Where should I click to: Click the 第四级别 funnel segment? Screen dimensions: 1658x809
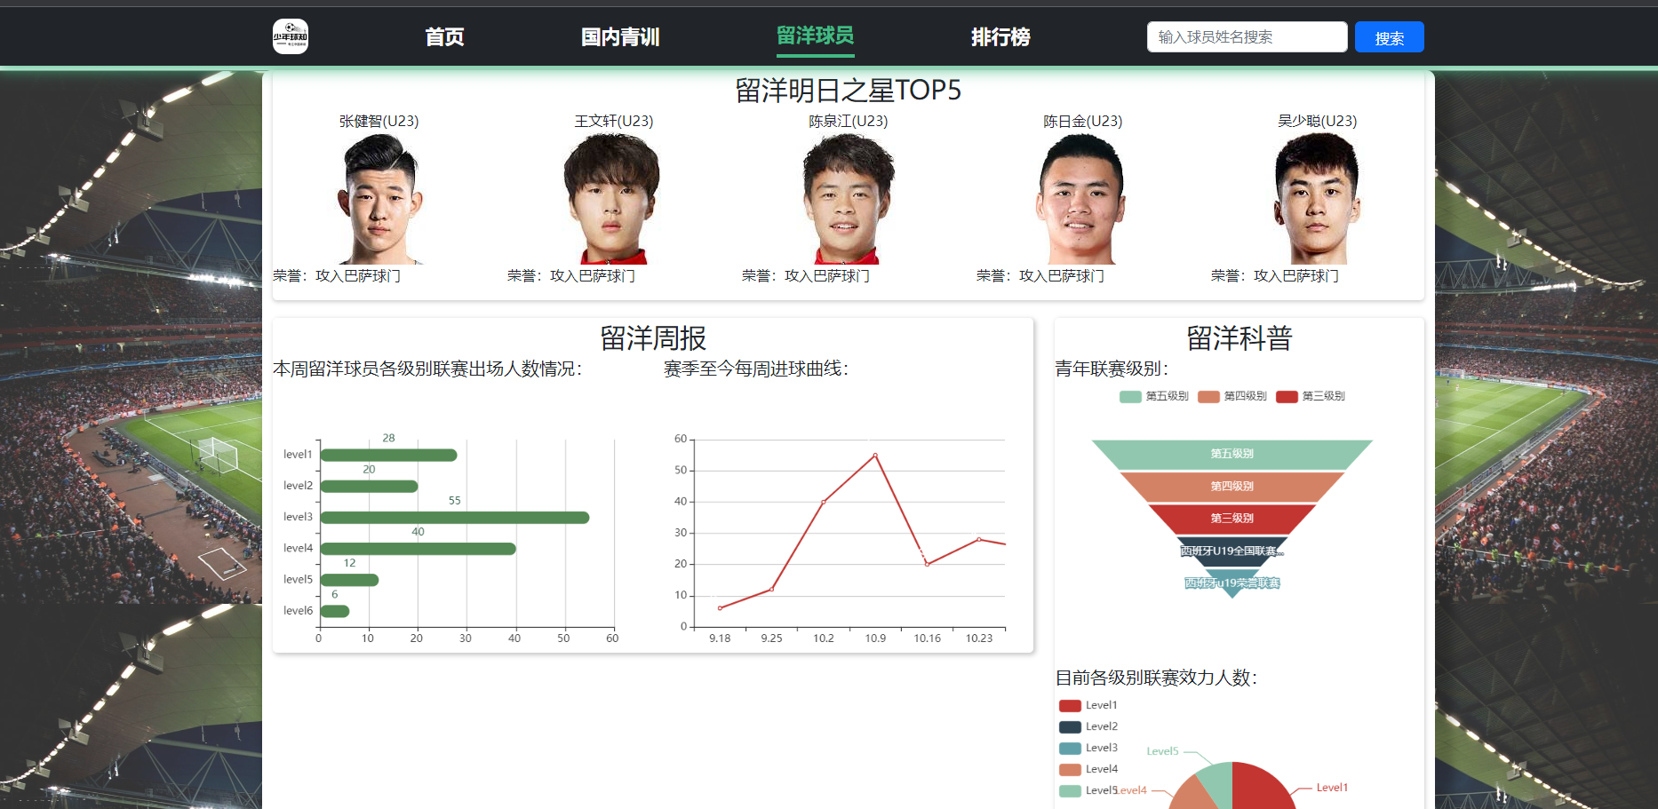point(1232,487)
